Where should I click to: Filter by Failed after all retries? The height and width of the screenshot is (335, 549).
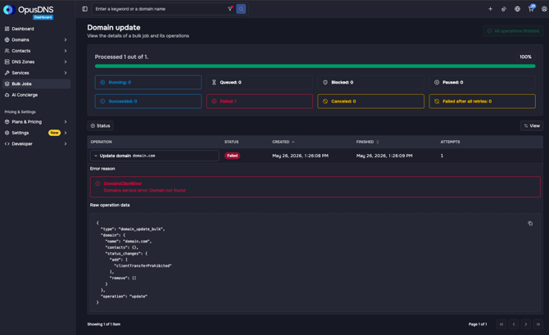(482, 102)
